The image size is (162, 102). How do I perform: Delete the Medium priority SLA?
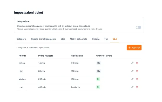click(137, 79)
